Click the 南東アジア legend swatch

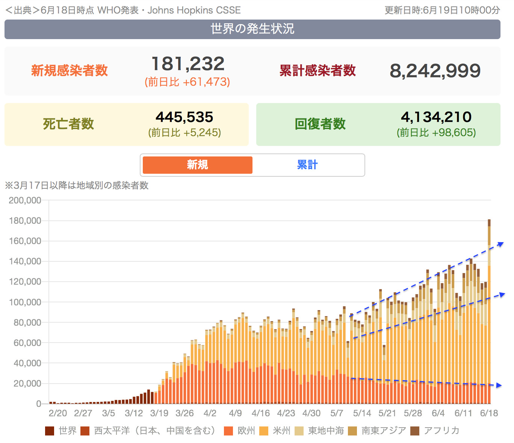(x=352, y=431)
